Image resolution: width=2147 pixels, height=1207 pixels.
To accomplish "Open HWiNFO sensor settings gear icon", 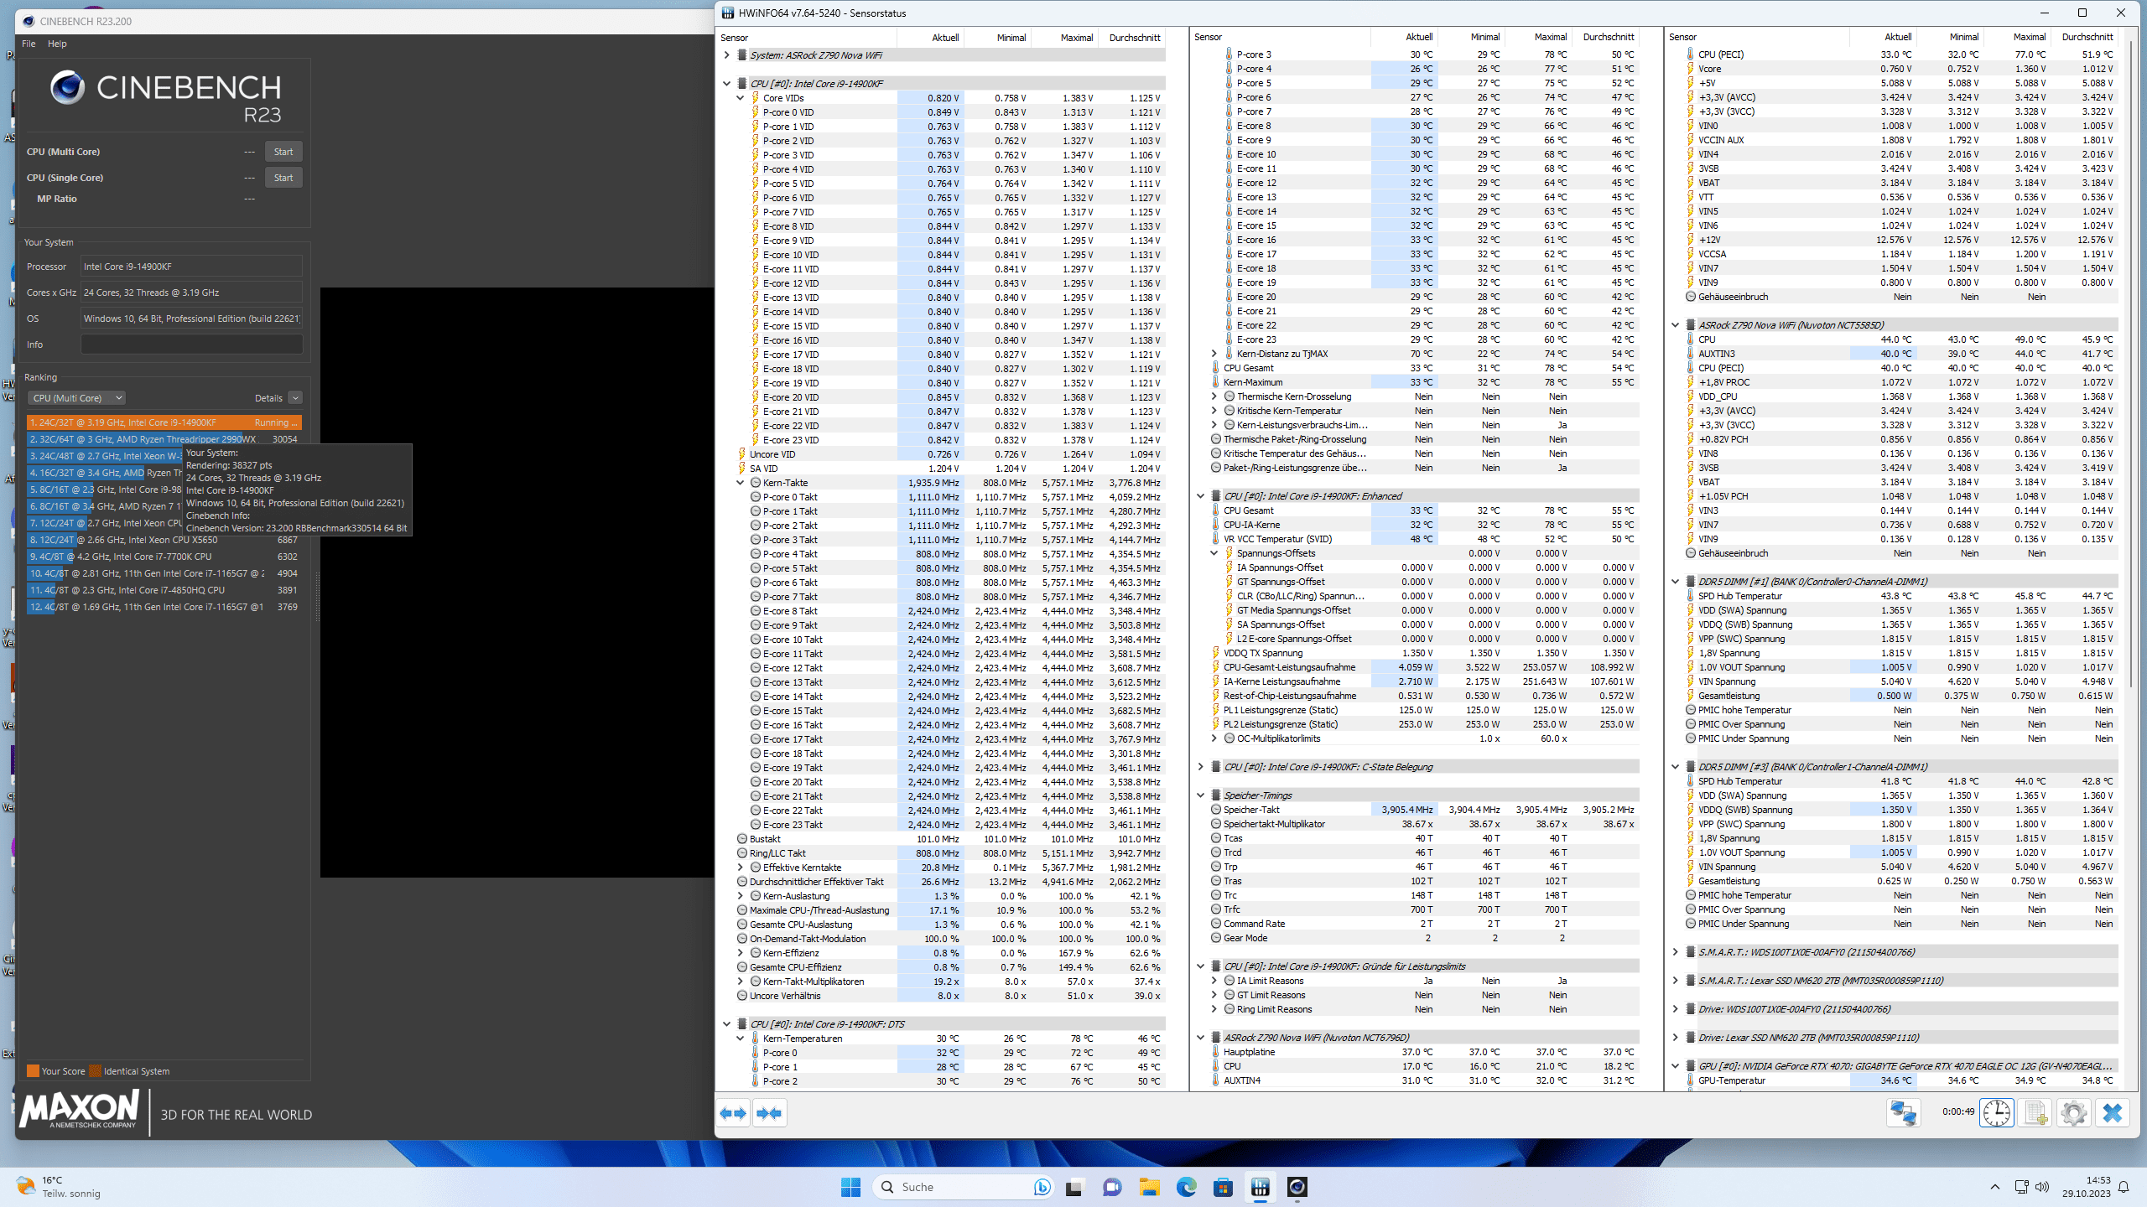I will pos(2074,1113).
